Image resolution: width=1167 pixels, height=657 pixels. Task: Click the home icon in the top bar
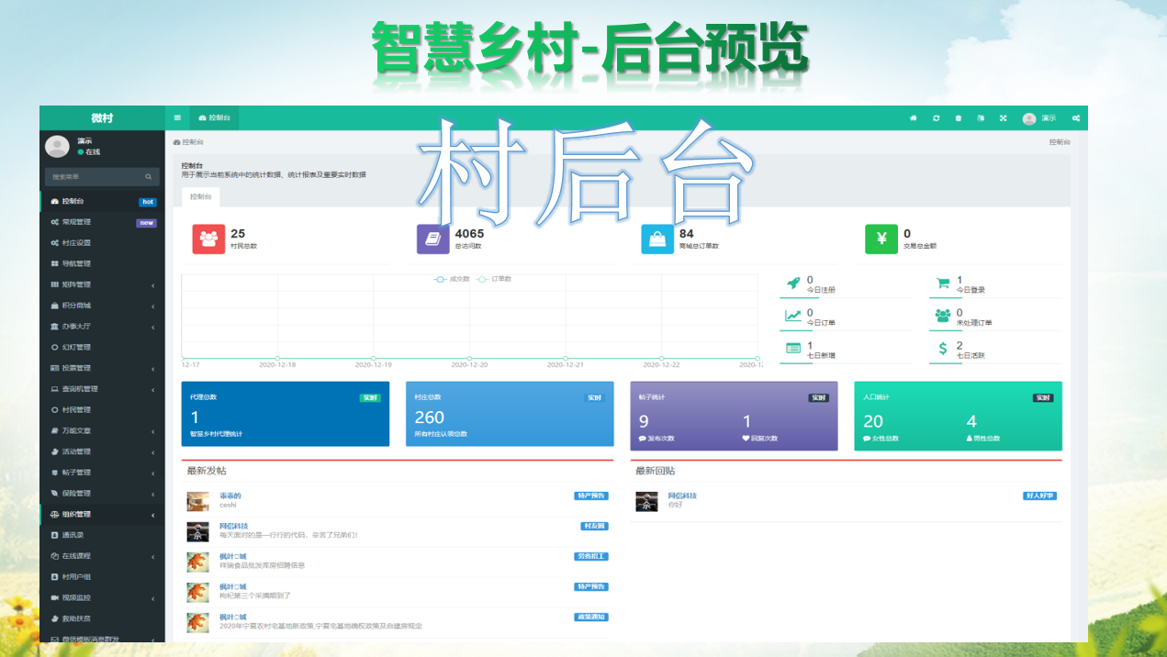[914, 118]
